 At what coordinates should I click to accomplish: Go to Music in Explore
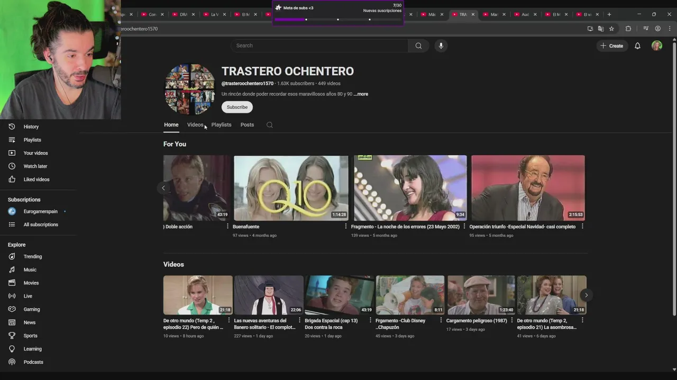point(30,270)
